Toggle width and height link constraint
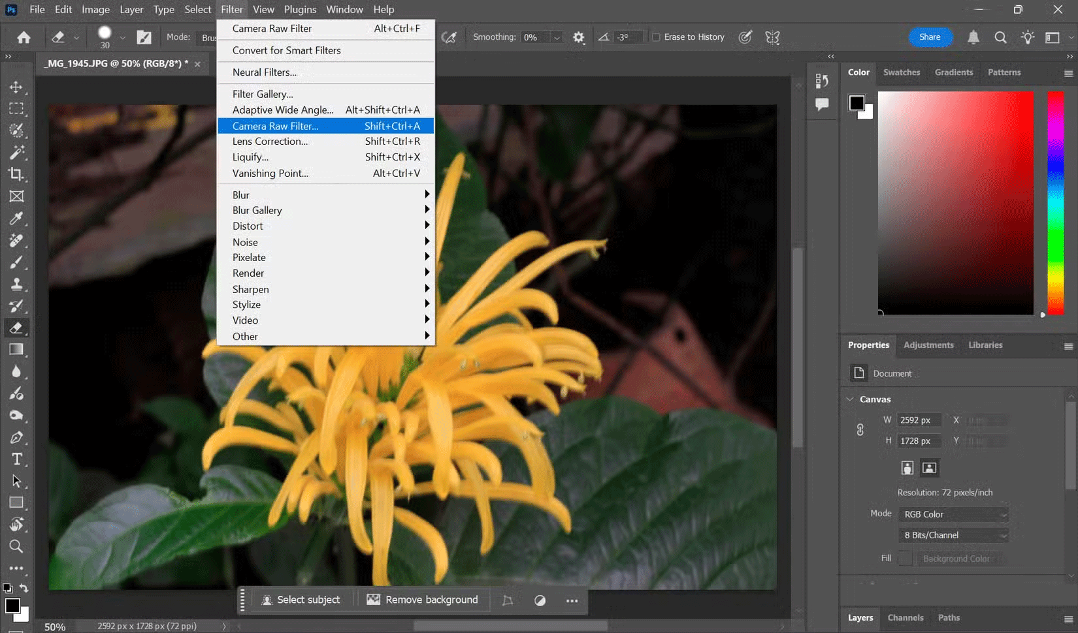This screenshot has height=633, width=1078. pyautogui.click(x=860, y=430)
